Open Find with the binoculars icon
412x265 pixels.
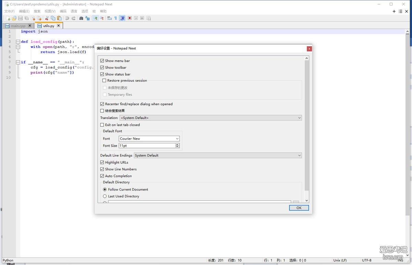tap(81, 18)
